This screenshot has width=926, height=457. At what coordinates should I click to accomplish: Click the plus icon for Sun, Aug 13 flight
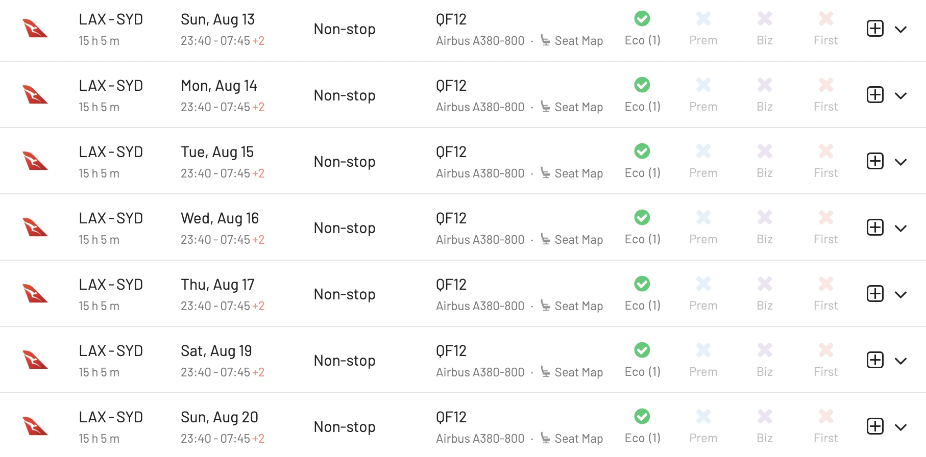tap(875, 29)
